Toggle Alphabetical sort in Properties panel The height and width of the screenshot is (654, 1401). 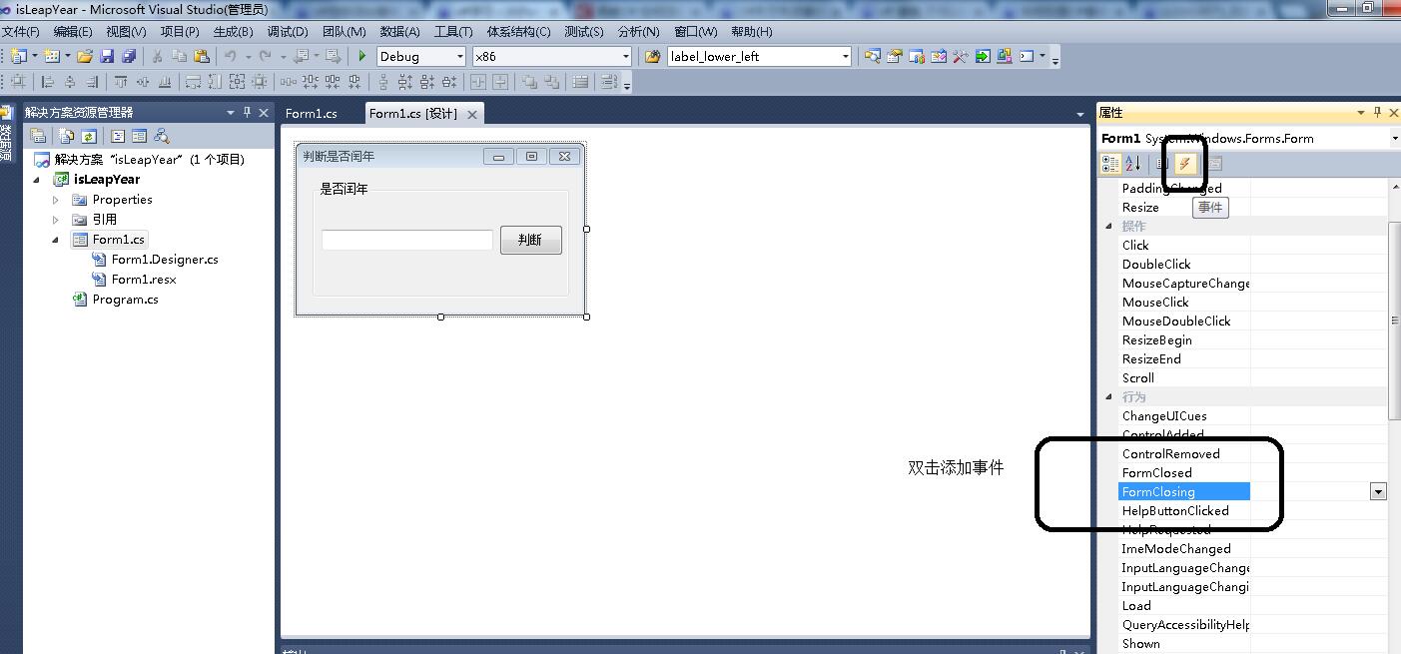coord(1132,164)
